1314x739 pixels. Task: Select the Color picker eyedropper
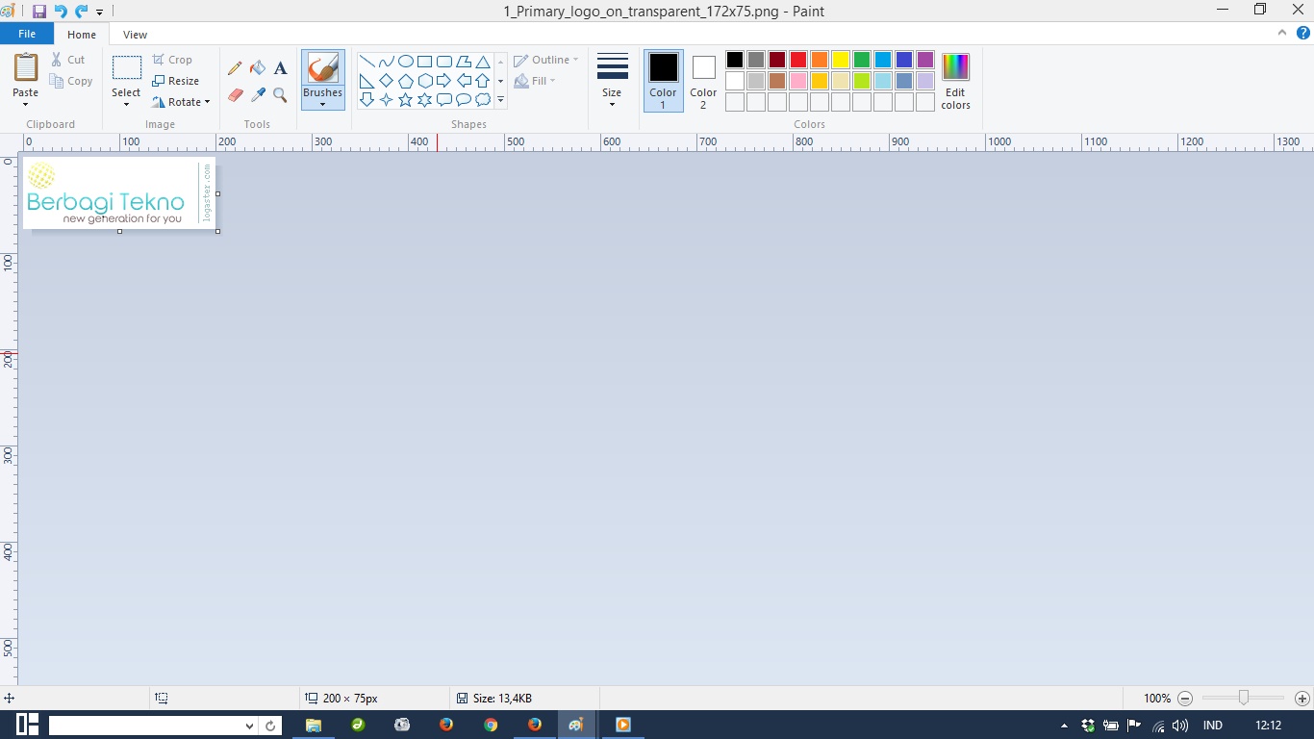258,95
